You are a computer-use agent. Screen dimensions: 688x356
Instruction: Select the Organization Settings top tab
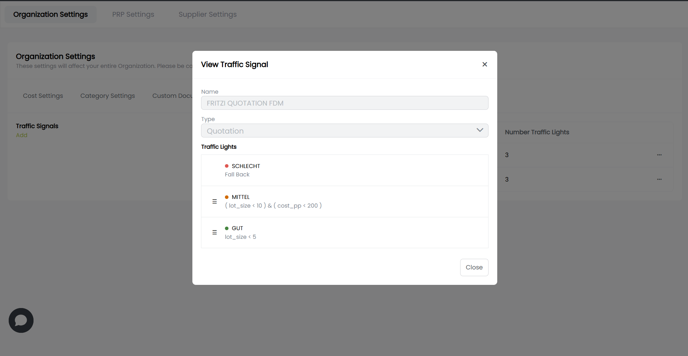coord(51,14)
